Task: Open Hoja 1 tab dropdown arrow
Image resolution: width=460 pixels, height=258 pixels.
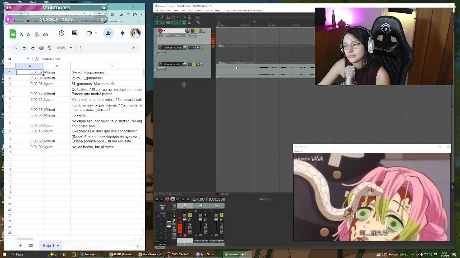Action: [x=58, y=245]
